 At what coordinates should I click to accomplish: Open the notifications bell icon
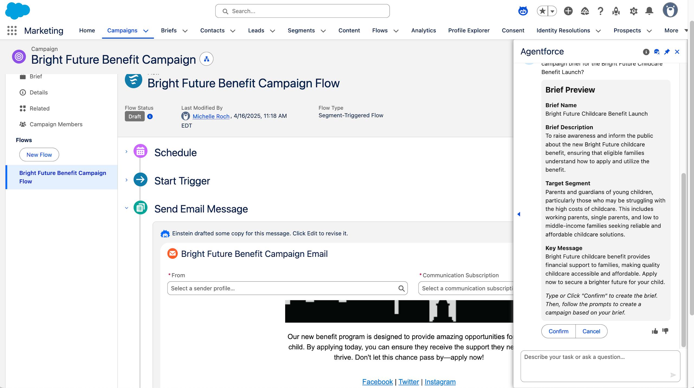click(649, 11)
